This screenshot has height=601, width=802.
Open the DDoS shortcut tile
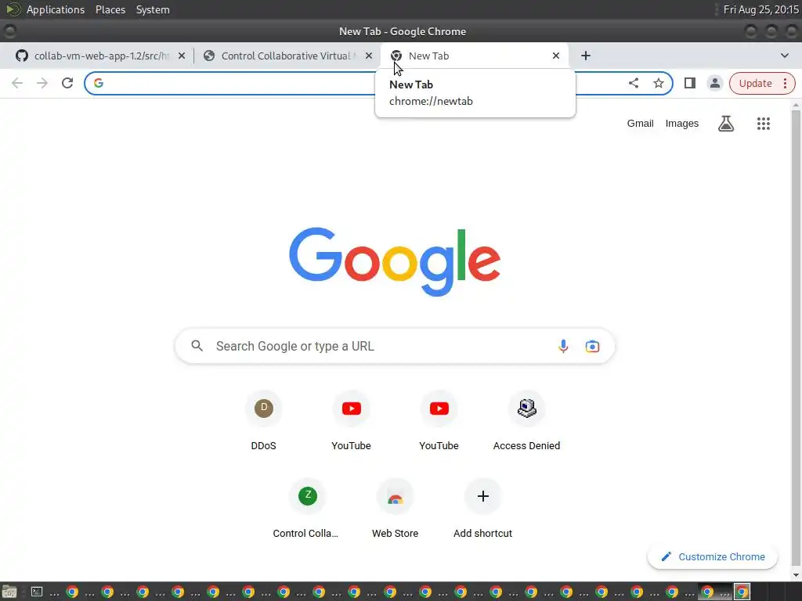tap(263, 422)
